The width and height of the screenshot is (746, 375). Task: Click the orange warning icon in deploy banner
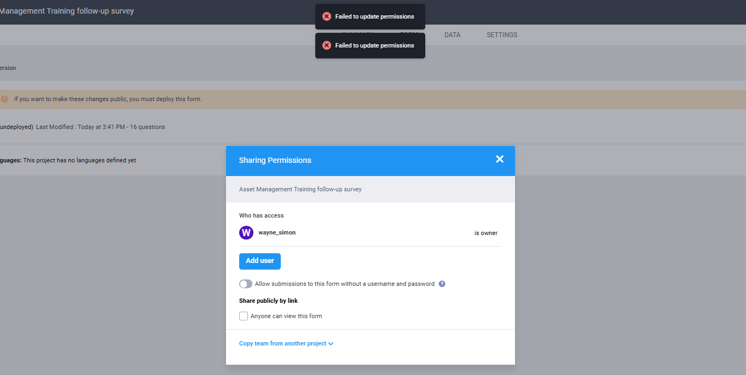tap(4, 99)
